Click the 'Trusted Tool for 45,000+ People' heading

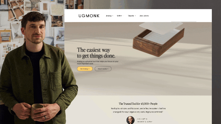coord(138,104)
